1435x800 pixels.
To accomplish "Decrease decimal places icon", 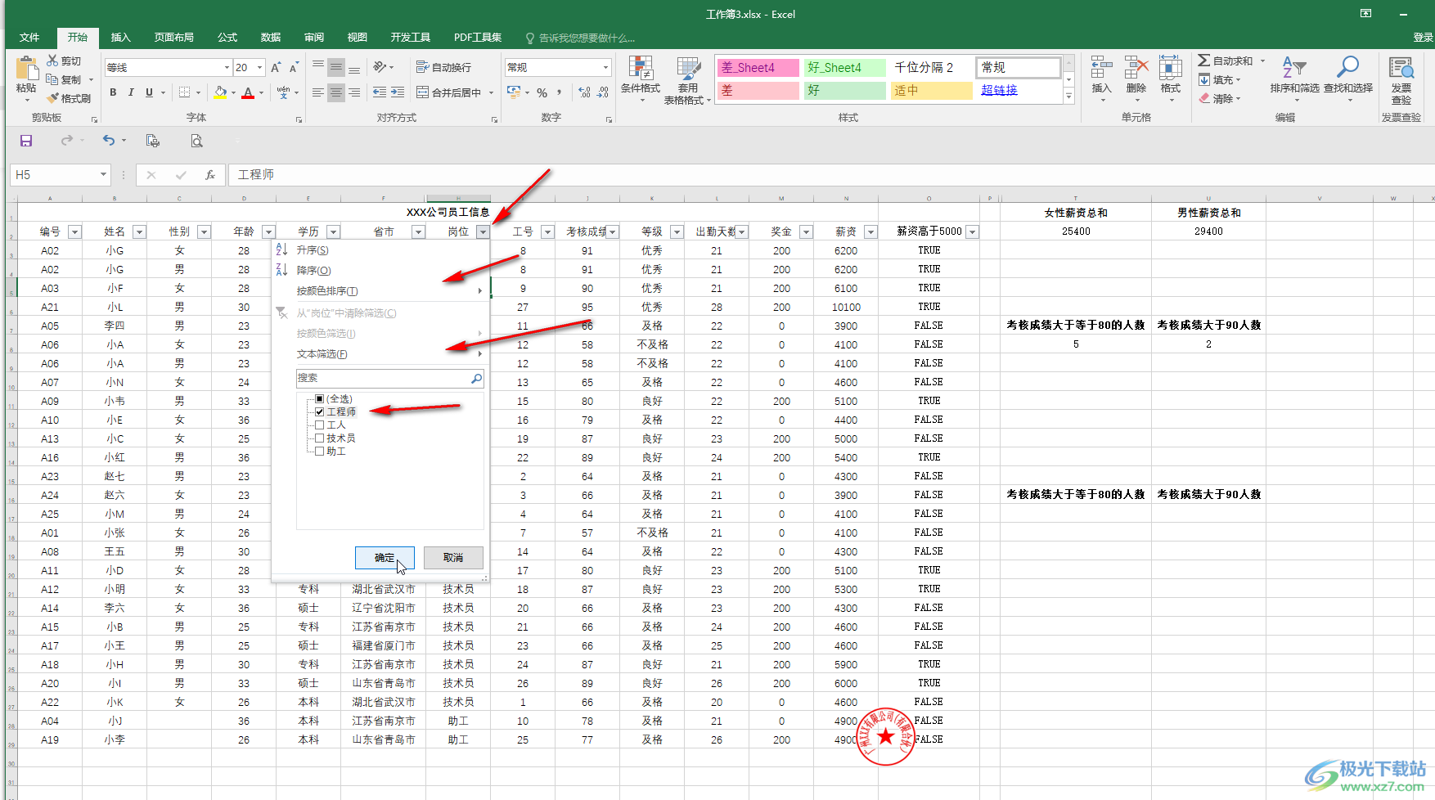I will coord(603,92).
